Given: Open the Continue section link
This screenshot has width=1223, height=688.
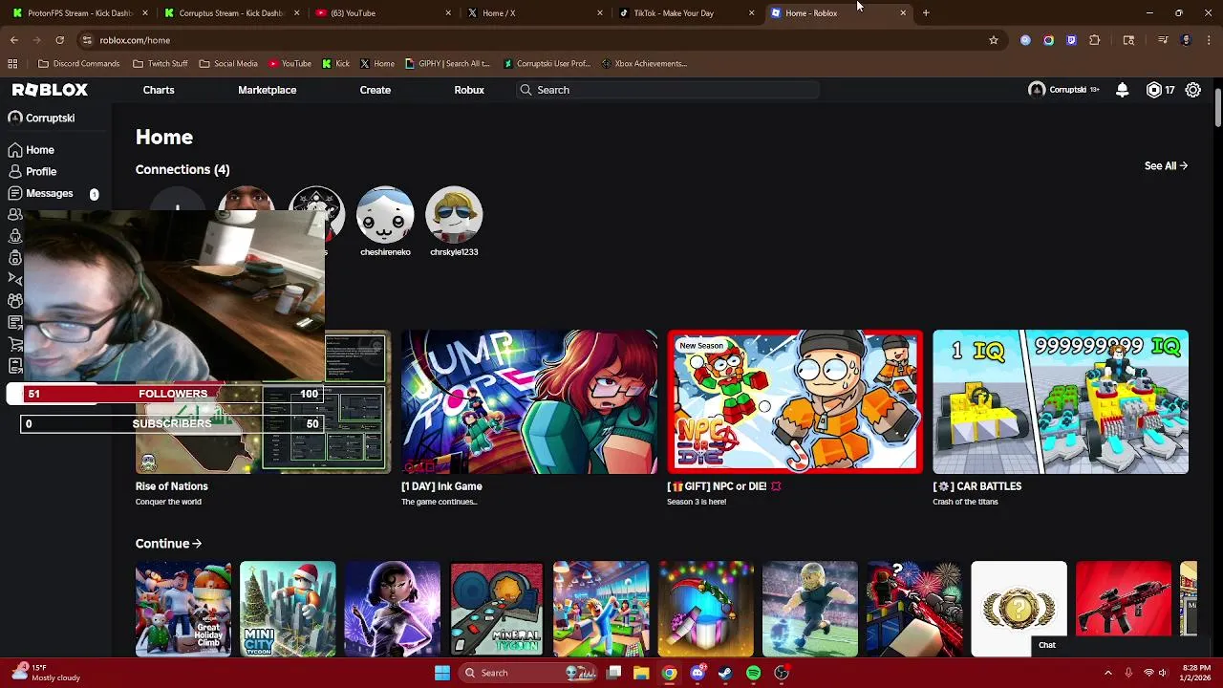Looking at the screenshot, I should pos(168,544).
